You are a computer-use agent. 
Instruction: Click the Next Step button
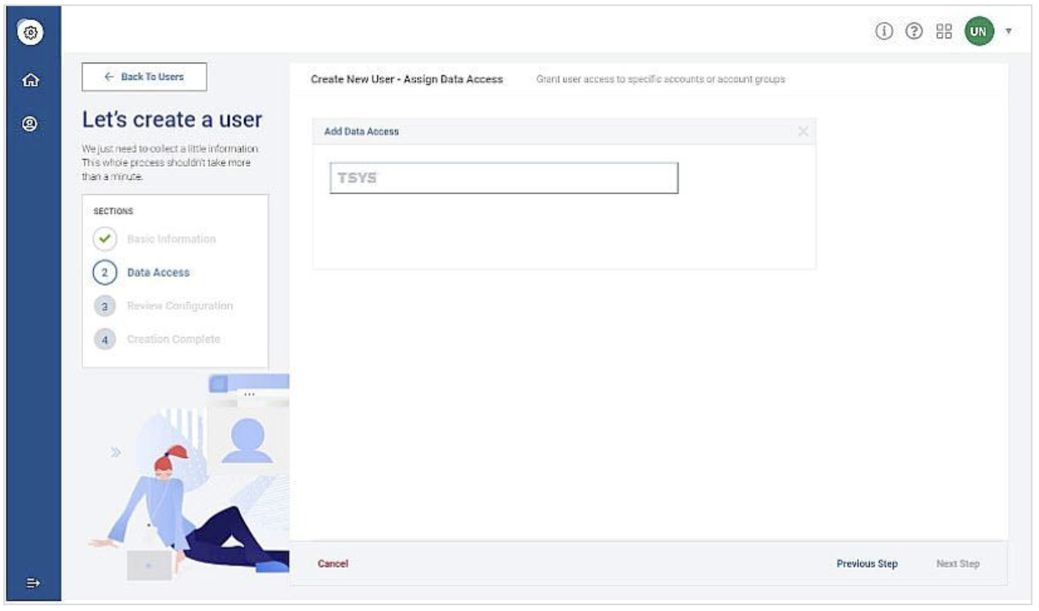point(957,564)
